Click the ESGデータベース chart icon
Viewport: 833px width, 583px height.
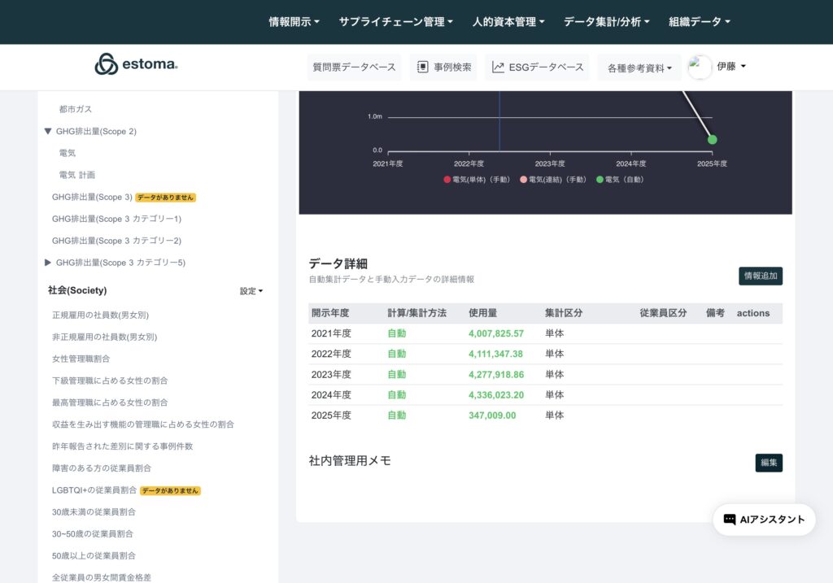pos(498,67)
